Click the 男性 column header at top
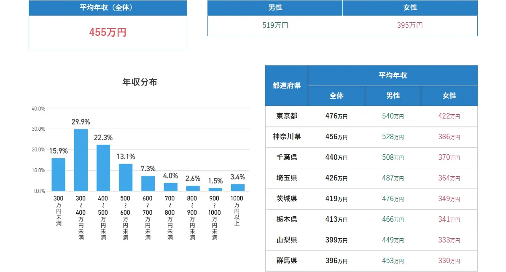 [275, 8]
